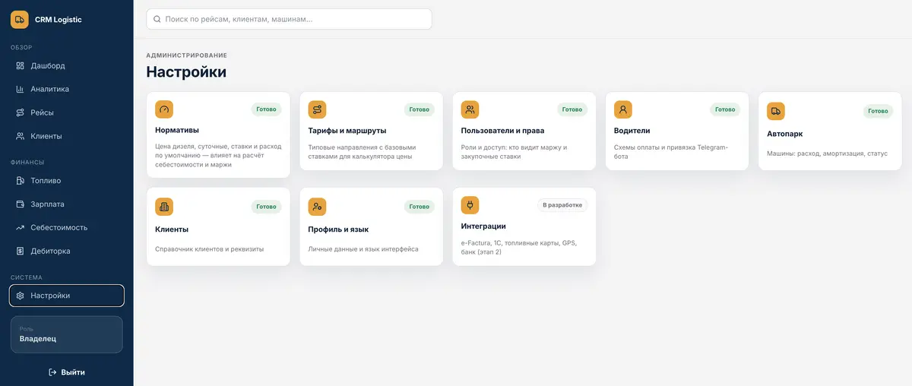Viewport: 912px width, 386px height.
Task: Click the Водители person icon
Action: coord(623,109)
